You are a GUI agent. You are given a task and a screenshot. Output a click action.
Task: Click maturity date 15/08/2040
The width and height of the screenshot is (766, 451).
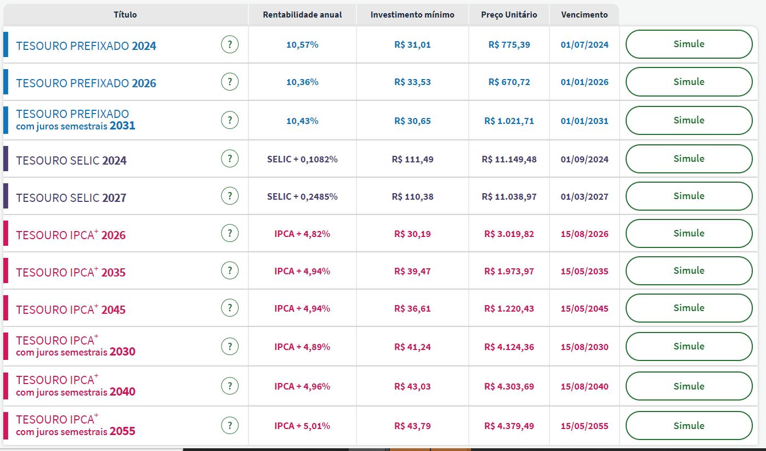(x=585, y=386)
